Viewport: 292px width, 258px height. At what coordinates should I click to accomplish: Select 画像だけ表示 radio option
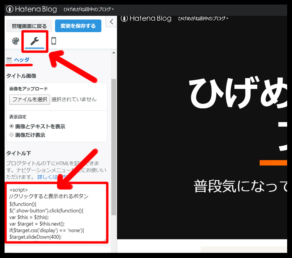click(11, 135)
